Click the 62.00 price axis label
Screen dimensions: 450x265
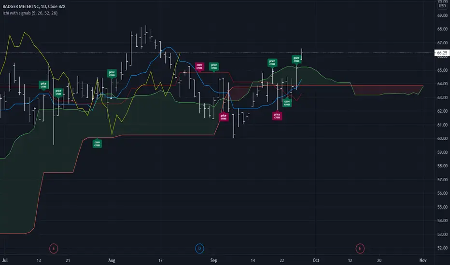click(442, 111)
